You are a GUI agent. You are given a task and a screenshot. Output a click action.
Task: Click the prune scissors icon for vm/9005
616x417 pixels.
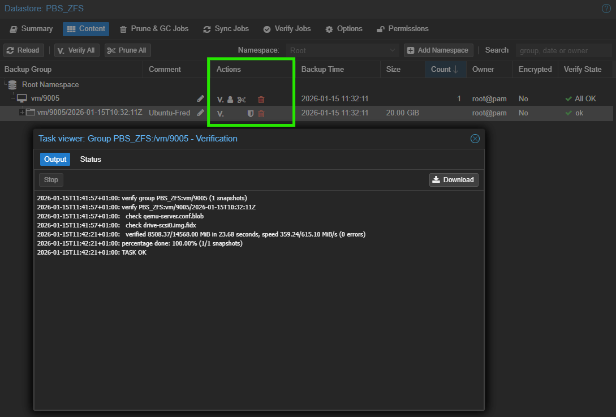pos(242,100)
